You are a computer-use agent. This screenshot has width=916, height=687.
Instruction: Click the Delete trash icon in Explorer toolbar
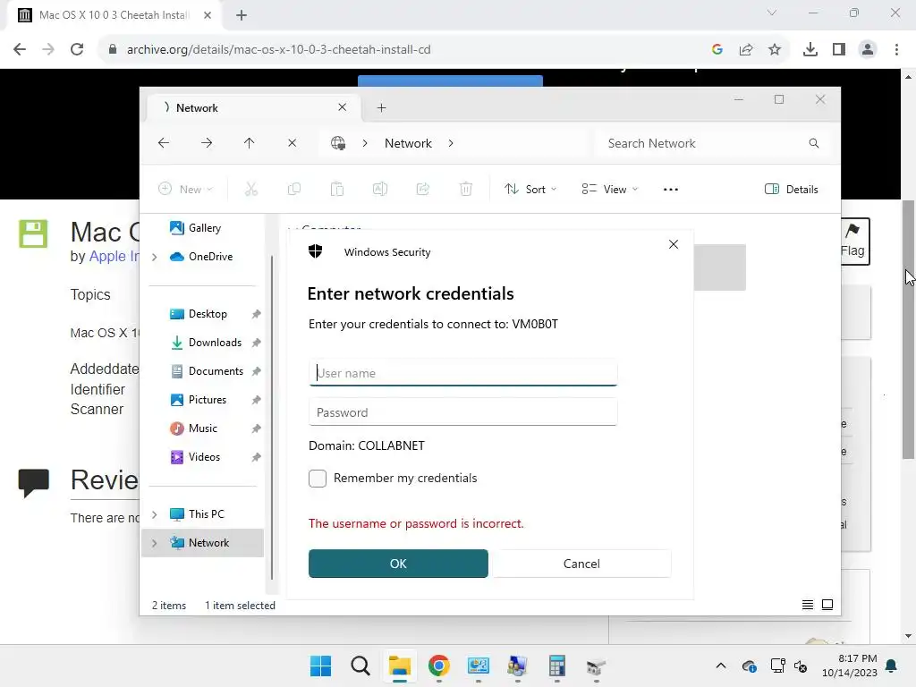pos(465,189)
